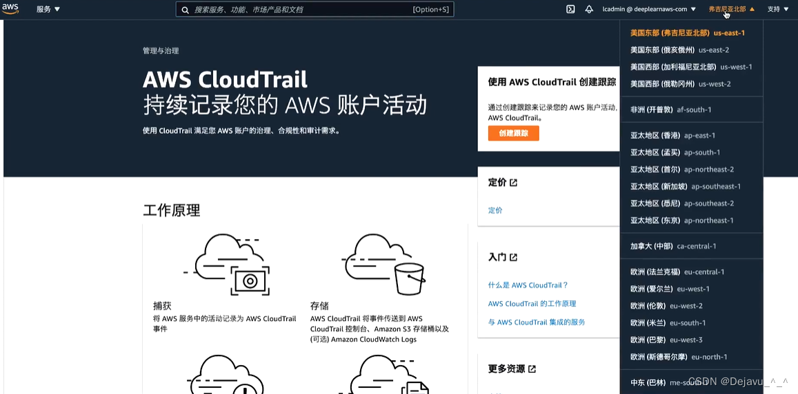Open the 定价 external link icon

point(514,183)
